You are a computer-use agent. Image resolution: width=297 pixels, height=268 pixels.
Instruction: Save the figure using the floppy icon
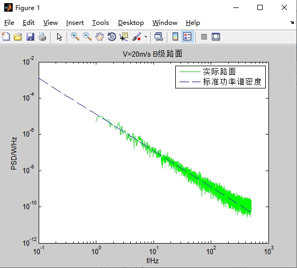(x=30, y=37)
